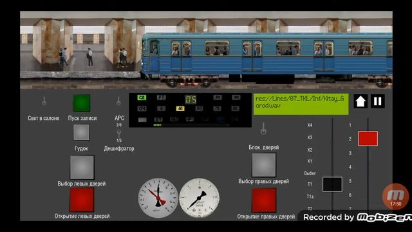Click the green announcer file display
This screenshot has height=232, width=412.
pyautogui.click(x=301, y=104)
